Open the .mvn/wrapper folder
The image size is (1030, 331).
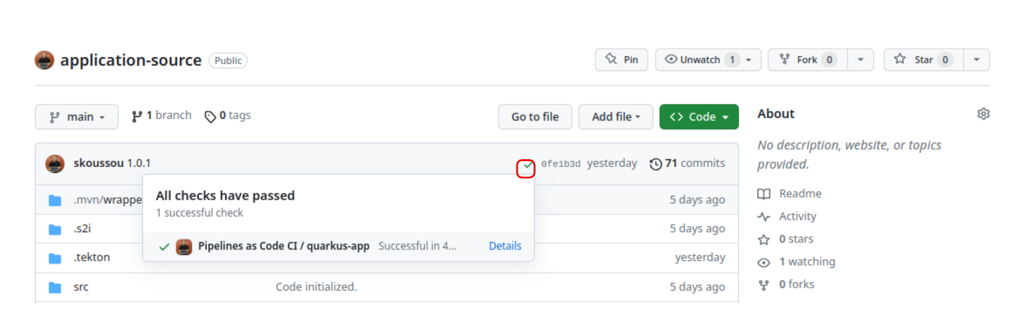[107, 200]
